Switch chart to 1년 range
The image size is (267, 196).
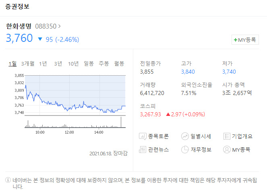[x=43, y=64]
